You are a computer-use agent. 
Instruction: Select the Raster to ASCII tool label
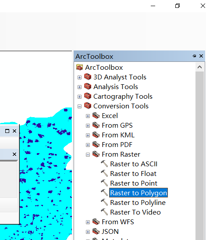point(134,164)
